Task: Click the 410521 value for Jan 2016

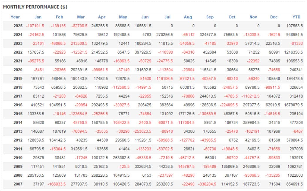Action: coord(37,105)
